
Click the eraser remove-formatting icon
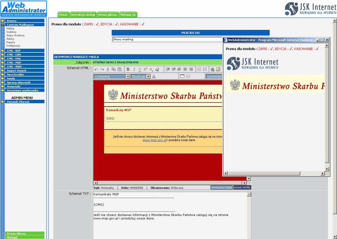point(157,69)
